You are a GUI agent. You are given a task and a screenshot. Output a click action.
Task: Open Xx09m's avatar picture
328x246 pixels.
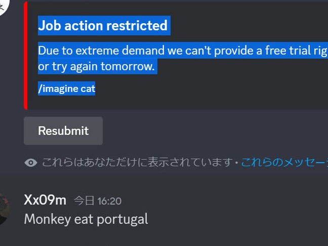pyautogui.click(x=4, y=208)
